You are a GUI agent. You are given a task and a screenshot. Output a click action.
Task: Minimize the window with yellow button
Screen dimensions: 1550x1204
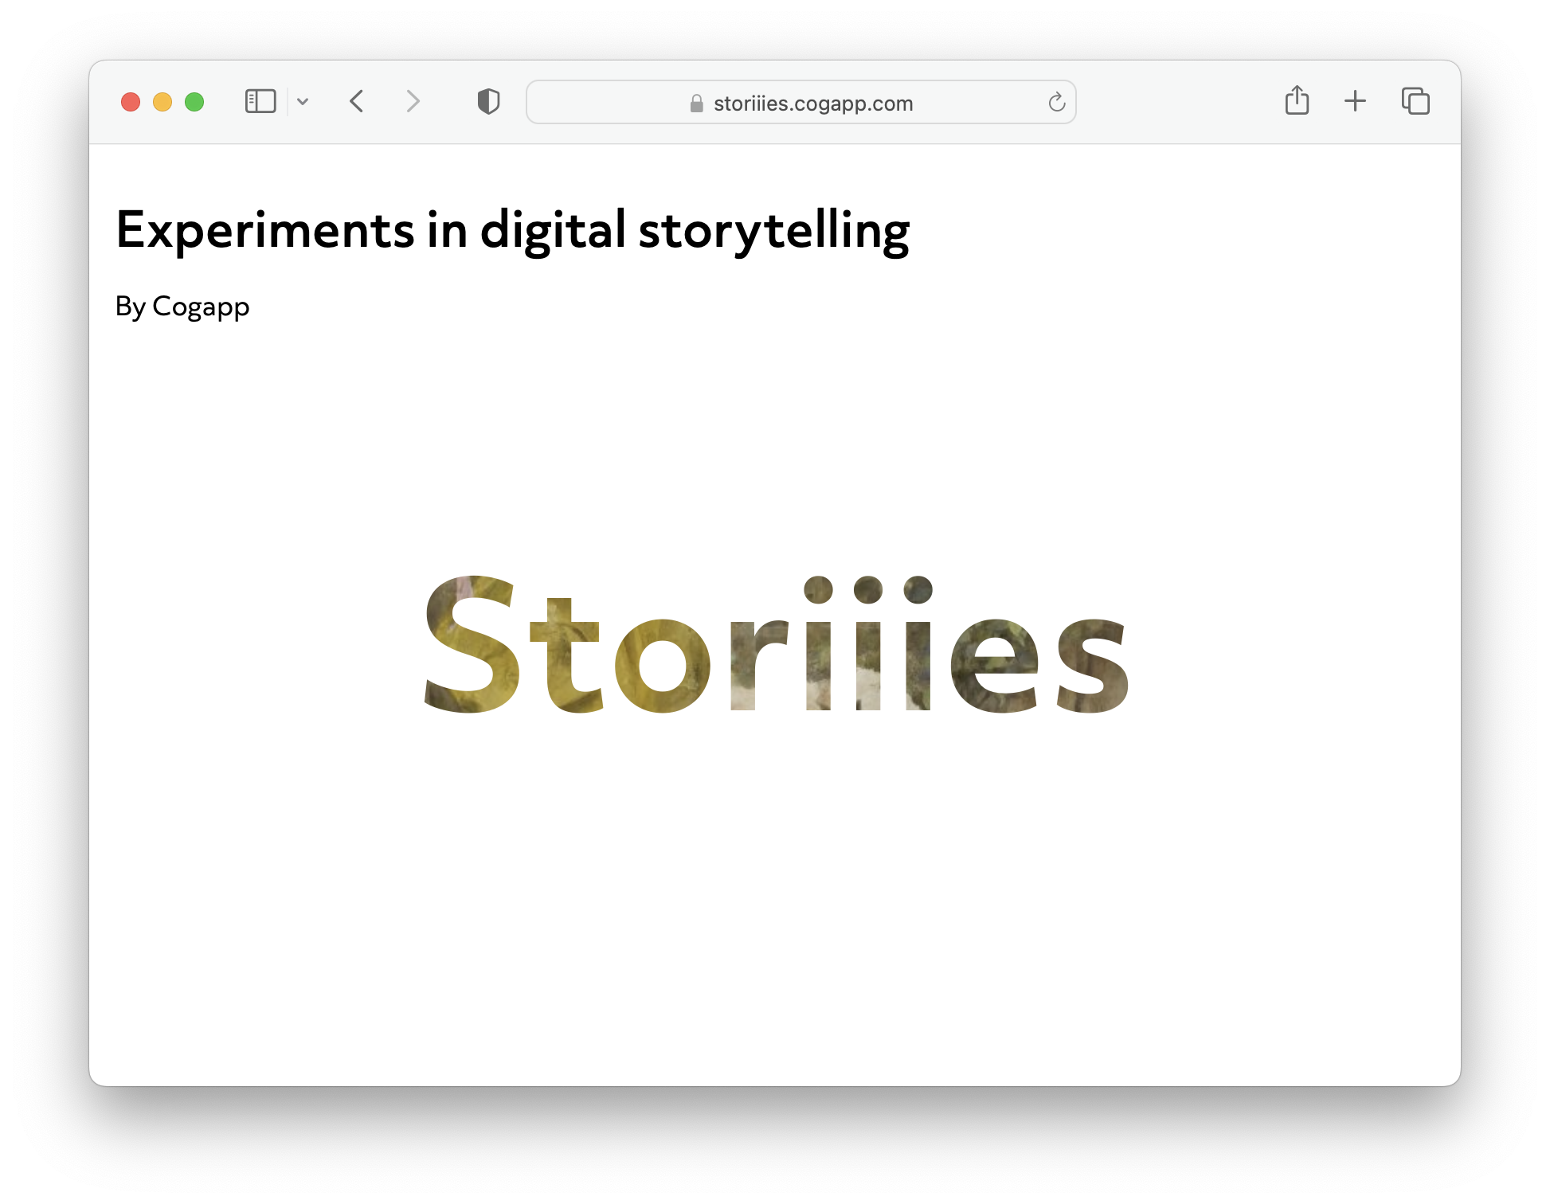(x=162, y=102)
